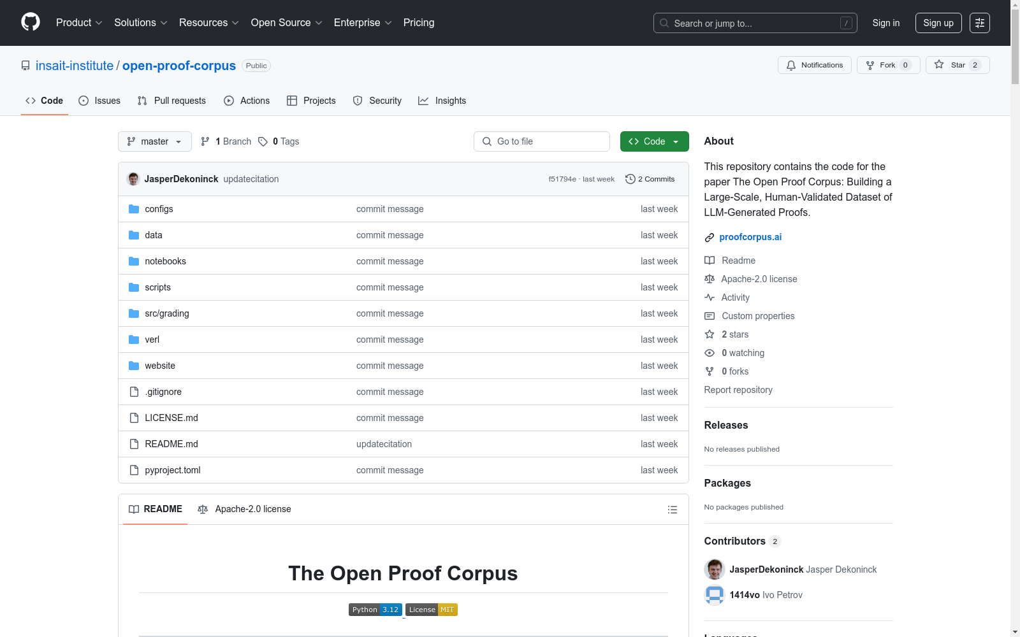Expand the Resources menu
This screenshot has height=637, width=1020.
(x=209, y=23)
